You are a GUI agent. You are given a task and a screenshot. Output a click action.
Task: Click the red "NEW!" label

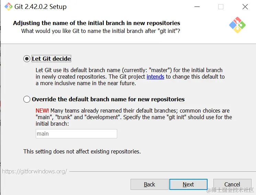tap(42, 111)
